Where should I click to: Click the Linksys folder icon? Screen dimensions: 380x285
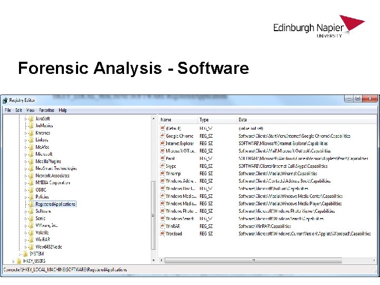pyautogui.click(x=31, y=140)
